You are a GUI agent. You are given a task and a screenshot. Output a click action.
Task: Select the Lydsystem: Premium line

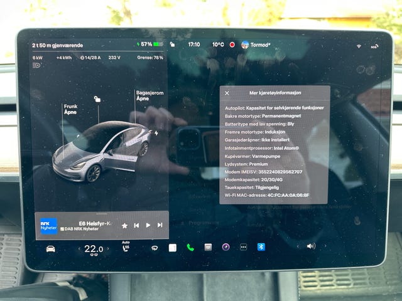click(246, 164)
